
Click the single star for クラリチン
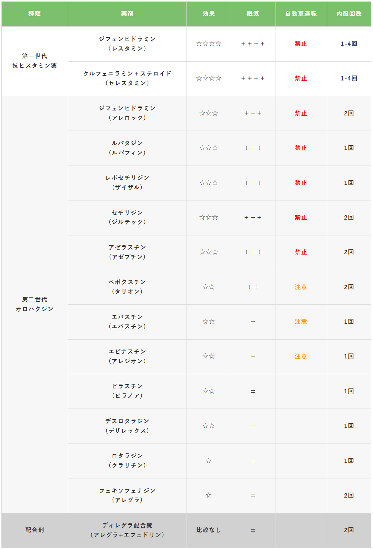coord(209,461)
